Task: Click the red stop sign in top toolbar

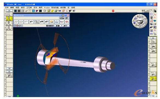Action: (113, 11)
